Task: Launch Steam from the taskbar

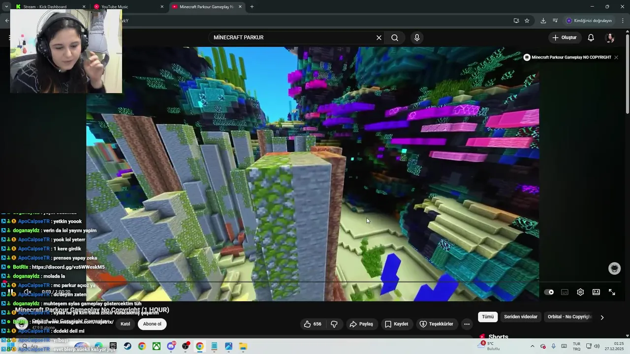Action: [x=127, y=346]
